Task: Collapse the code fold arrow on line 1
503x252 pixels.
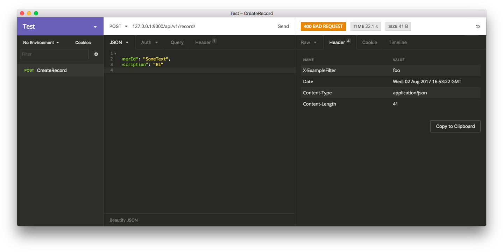Action: click(115, 53)
